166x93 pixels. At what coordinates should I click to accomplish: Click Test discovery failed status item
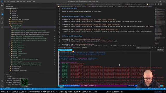click(41, 89)
